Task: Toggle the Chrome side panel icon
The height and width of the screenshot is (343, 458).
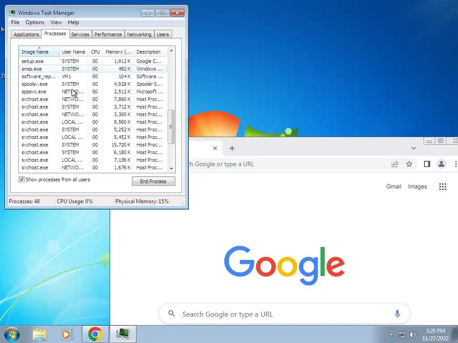Action: [x=427, y=164]
